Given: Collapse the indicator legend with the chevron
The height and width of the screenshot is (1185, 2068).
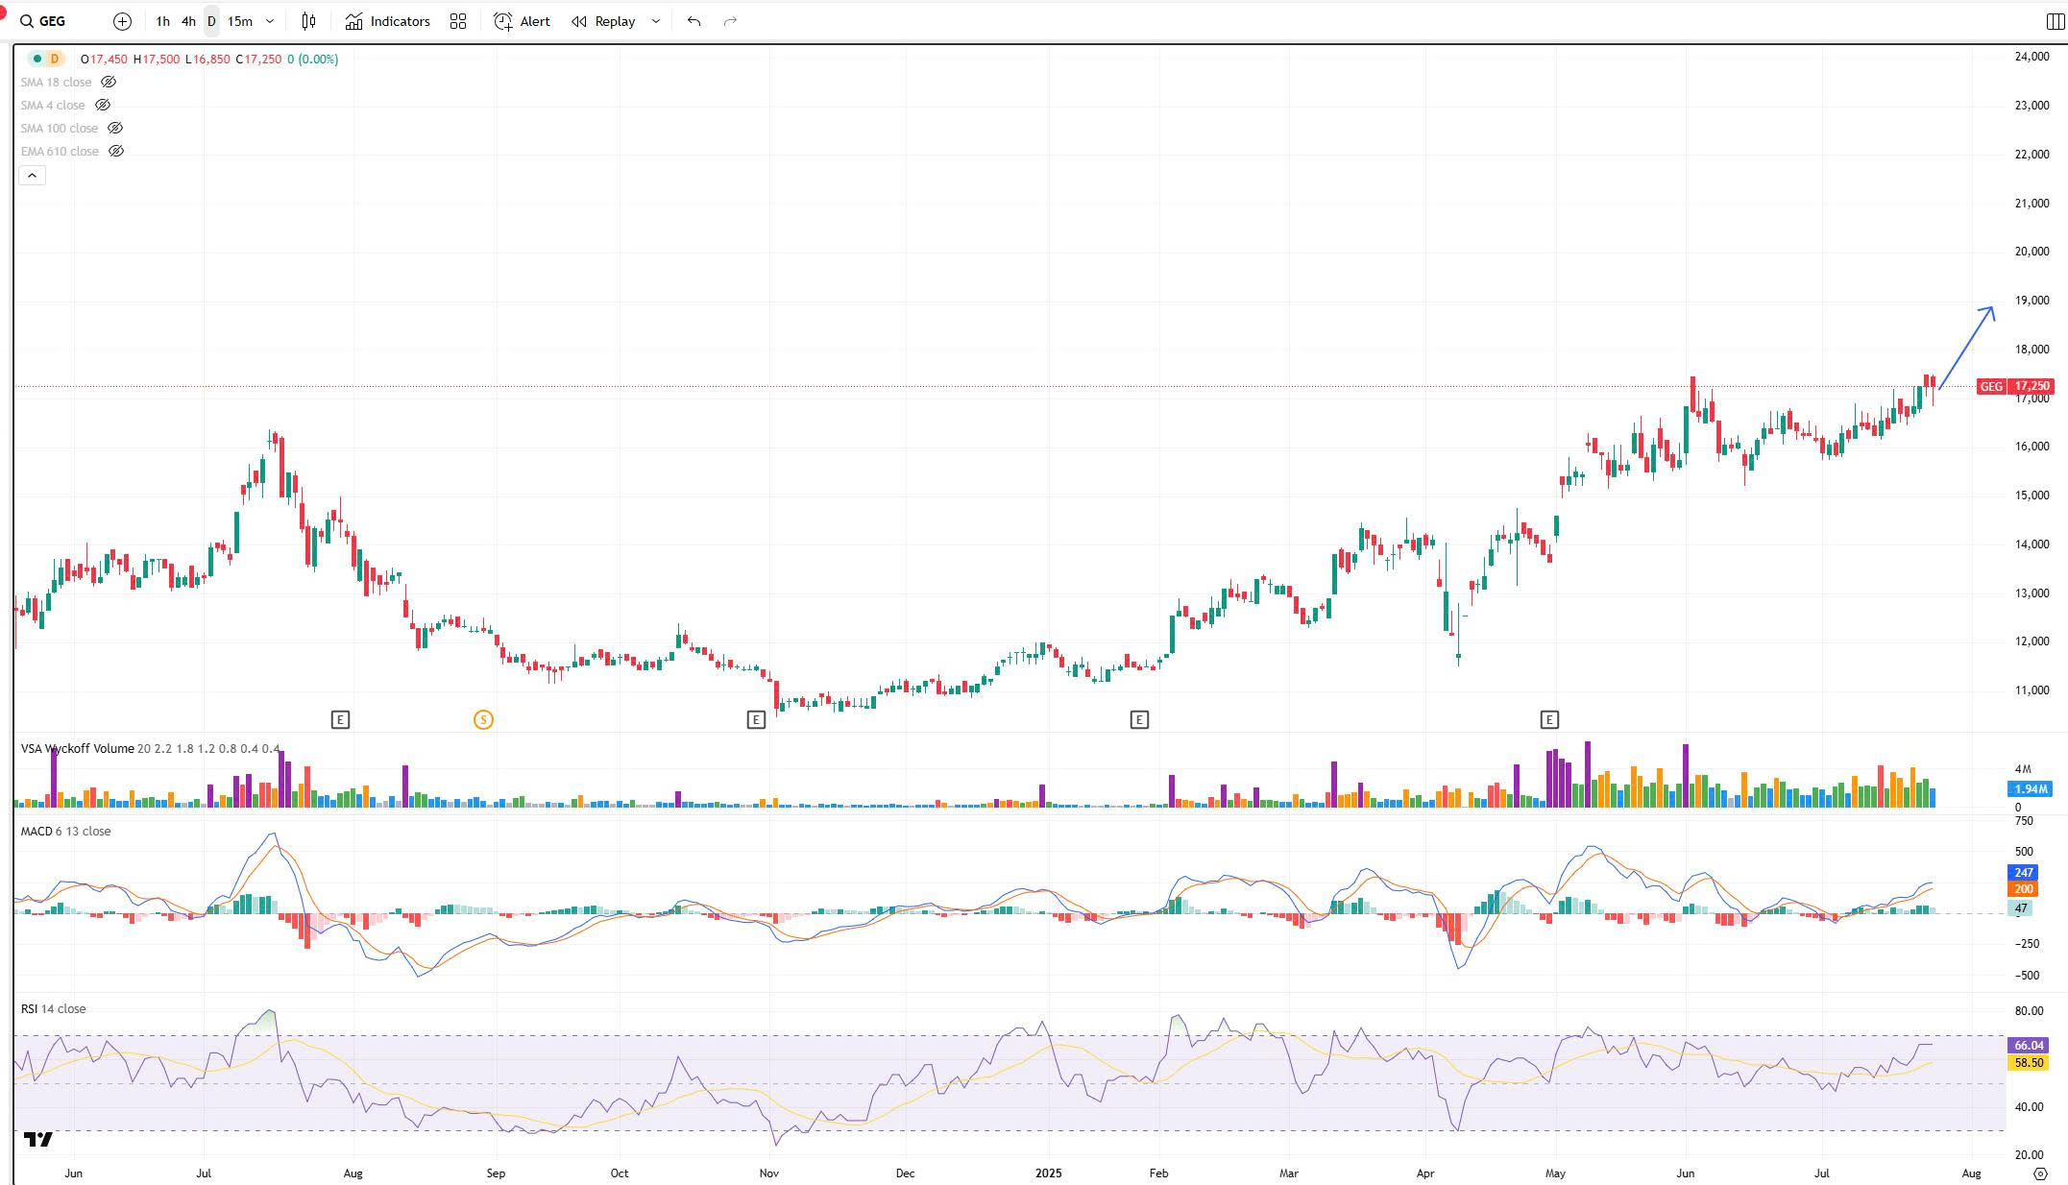Looking at the screenshot, I should click(32, 175).
